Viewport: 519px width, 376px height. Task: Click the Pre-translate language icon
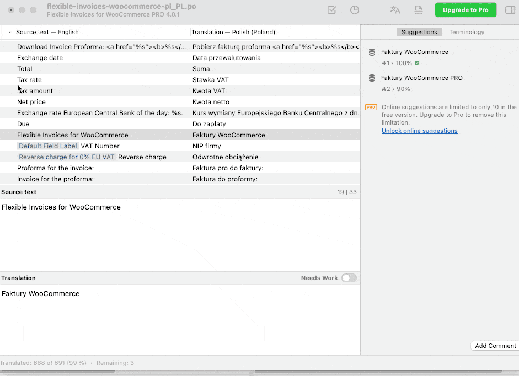[x=395, y=10]
